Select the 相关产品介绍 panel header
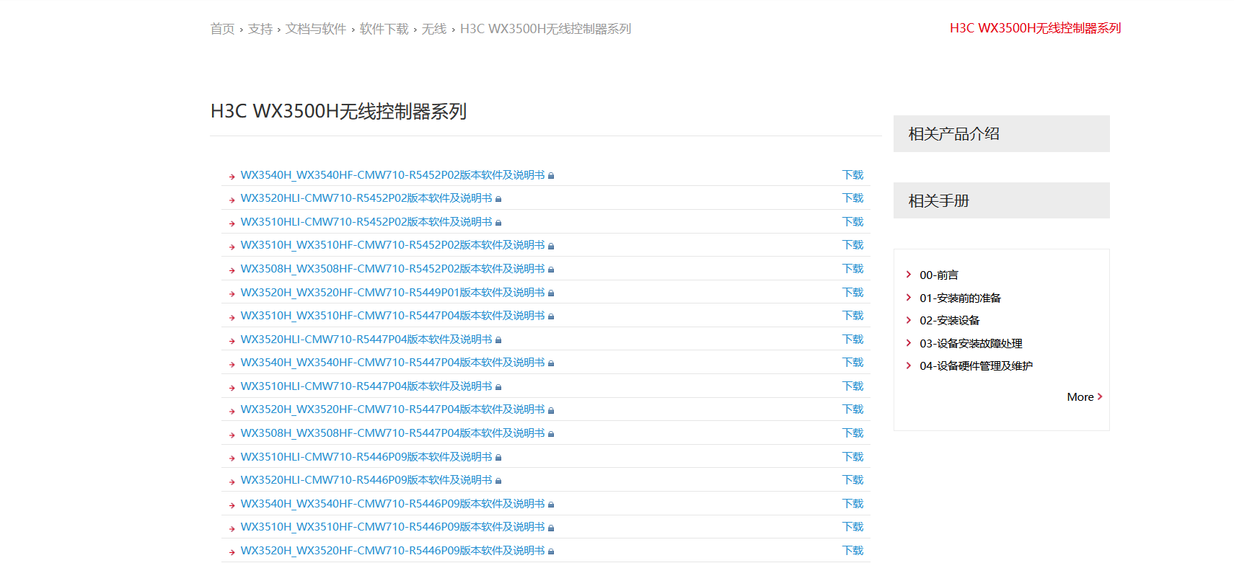Screen dimensions: 1234x563 pyautogui.click(x=1001, y=133)
